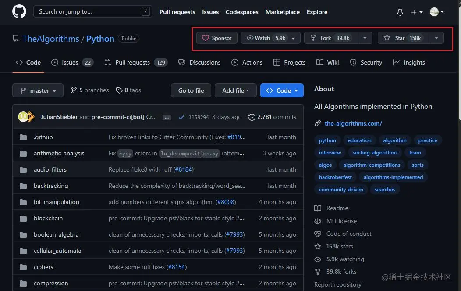Screen dimensions: 461x291
Task: Select the sorting-algorithms topic tag
Action: pyautogui.click(x=375, y=153)
